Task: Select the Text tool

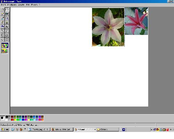Action: (7, 27)
